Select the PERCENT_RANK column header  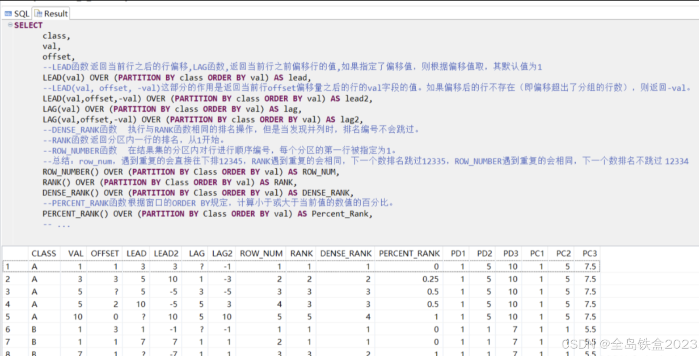tap(409, 253)
